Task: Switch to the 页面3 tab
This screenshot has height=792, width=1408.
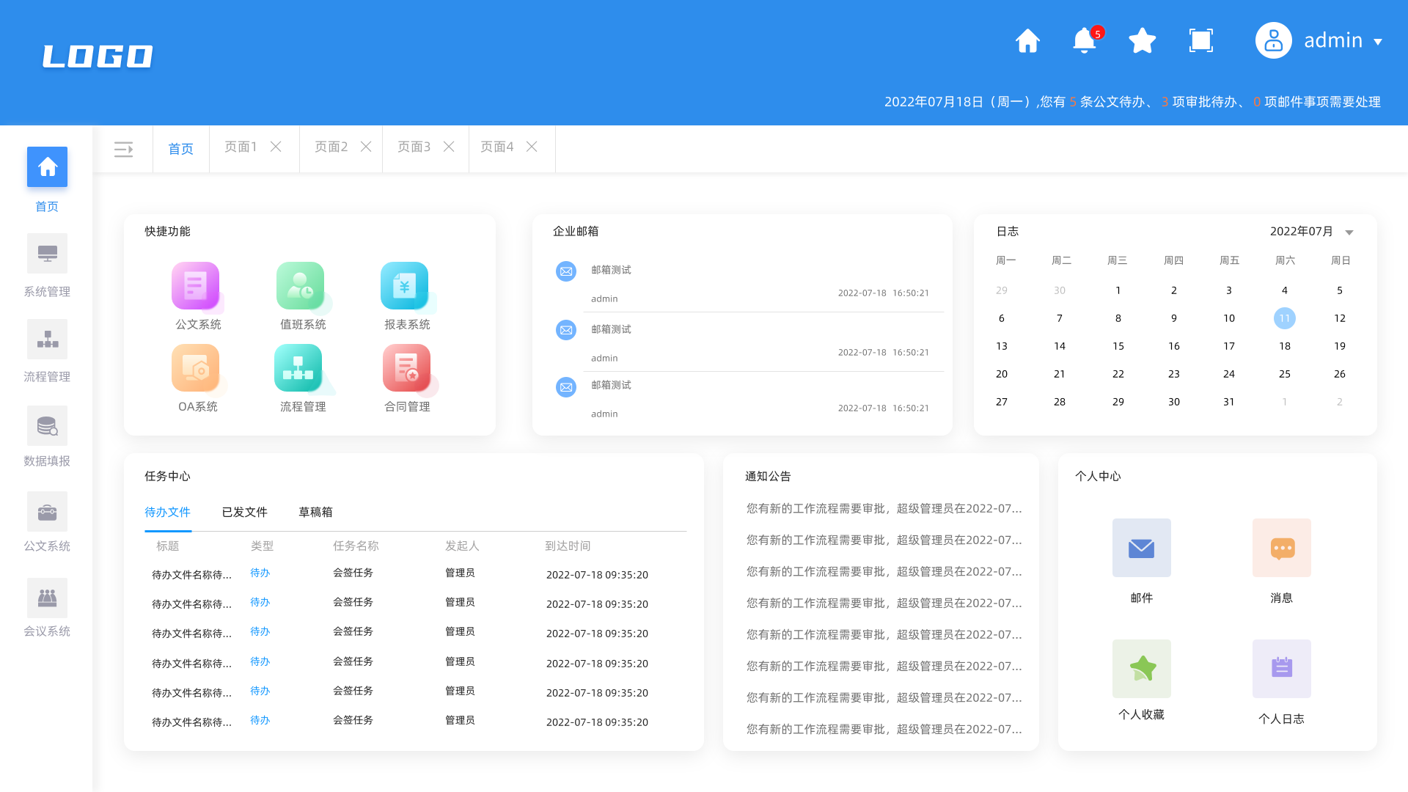Action: point(414,147)
